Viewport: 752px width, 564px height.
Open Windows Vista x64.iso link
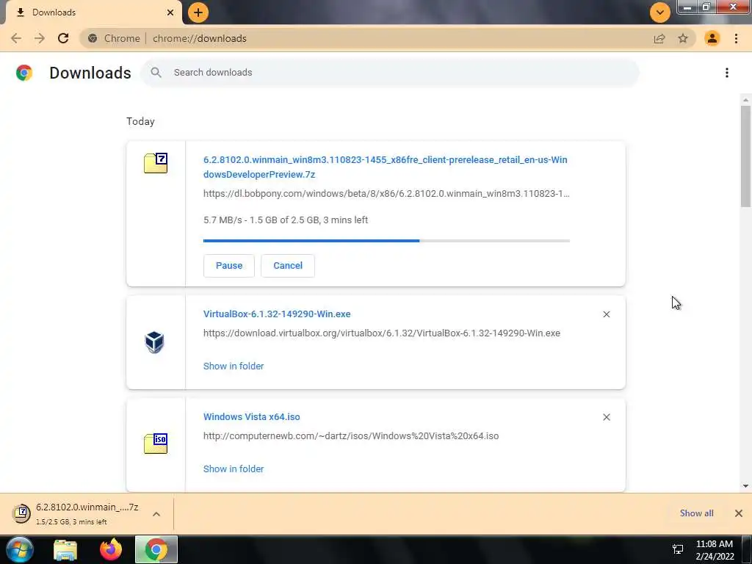click(252, 417)
